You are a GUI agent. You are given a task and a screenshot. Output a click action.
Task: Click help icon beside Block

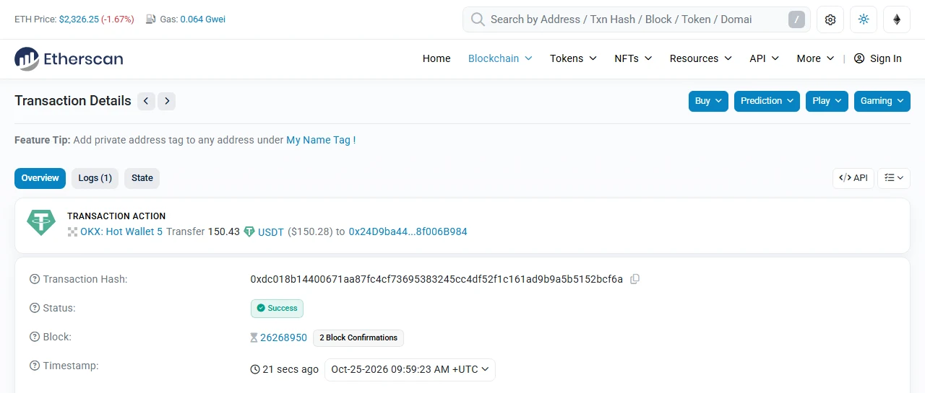point(35,337)
